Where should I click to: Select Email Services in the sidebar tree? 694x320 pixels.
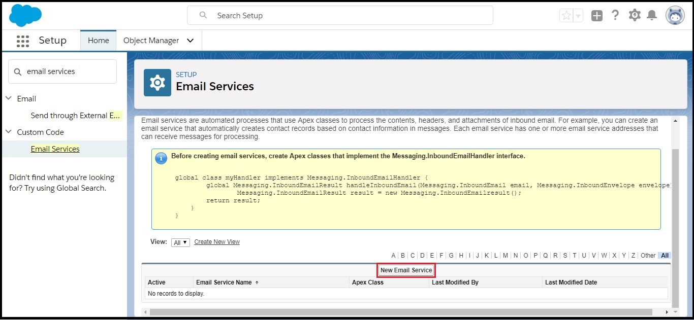(55, 149)
